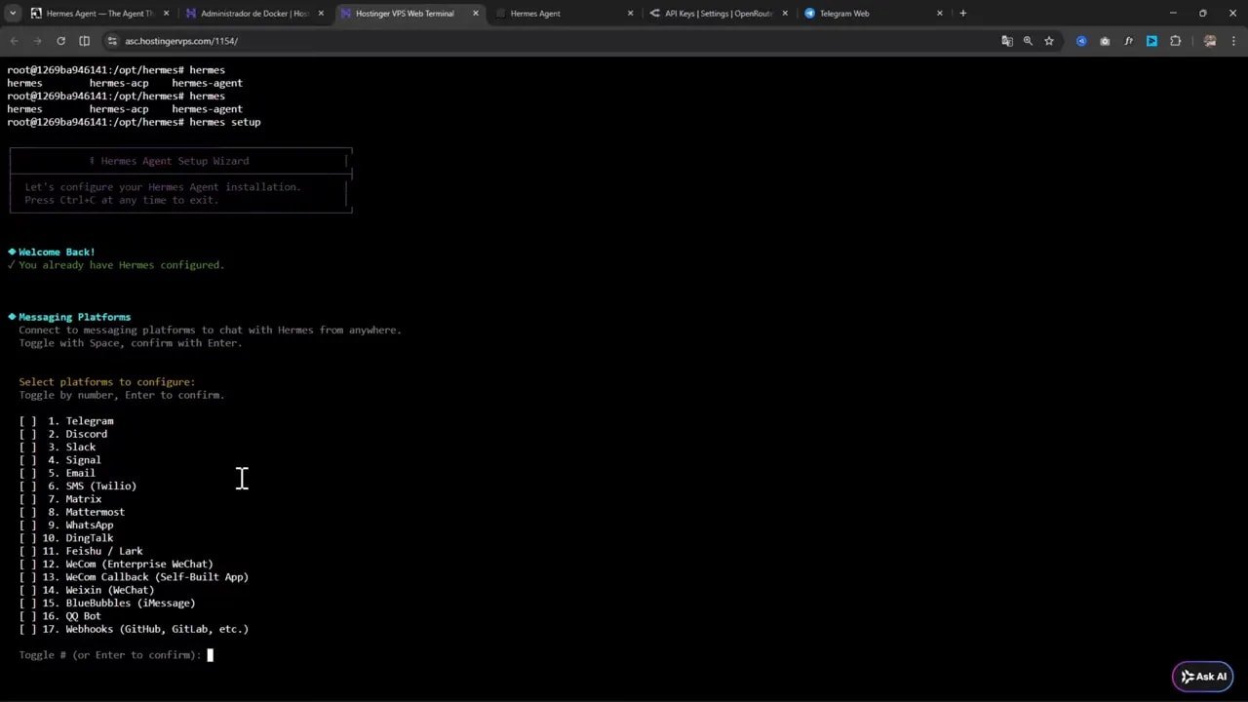Viewport: 1248px width, 702px height.
Task: Click the 'Welcome Back!' heading text
Action: 57,252
